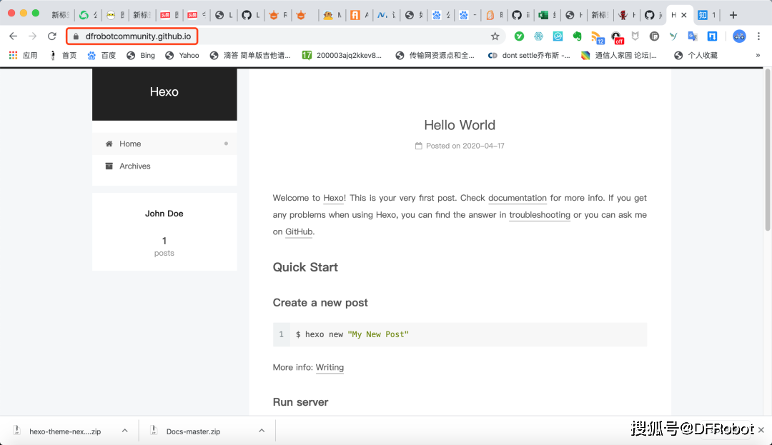Click the Docs-master.zip file icon

point(154,431)
